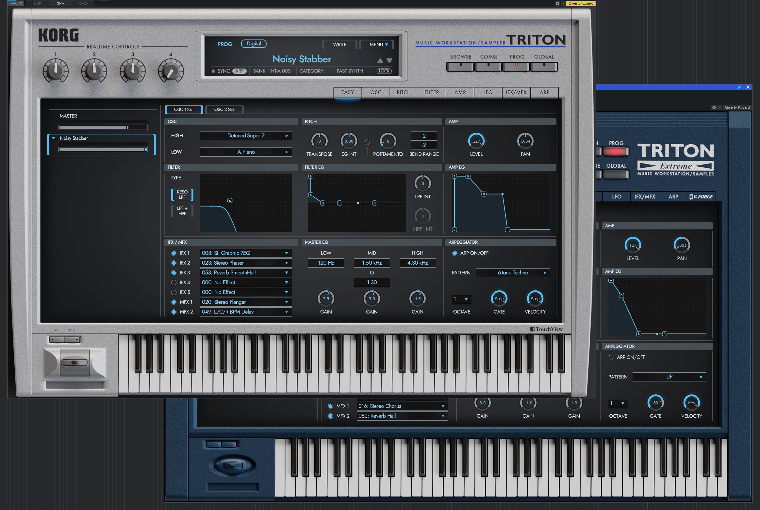Open the IFX 1 St. Graphic 7EQ dropdown
Screen dimensions: 760x510
(x=246, y=253)
